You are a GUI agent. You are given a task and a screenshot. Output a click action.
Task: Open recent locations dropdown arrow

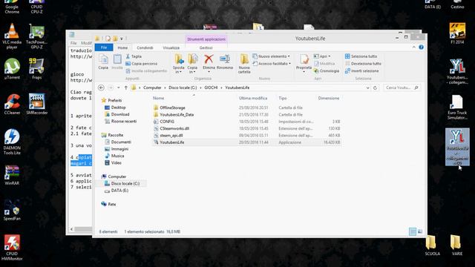coord(119,88)
